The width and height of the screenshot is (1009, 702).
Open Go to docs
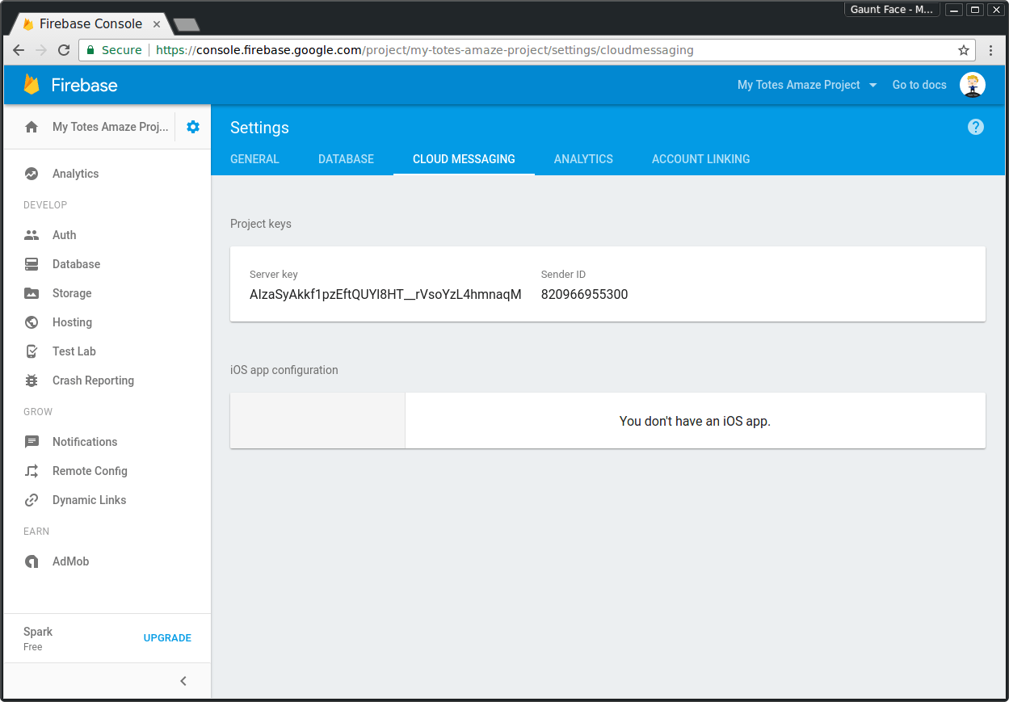[919, 84]
